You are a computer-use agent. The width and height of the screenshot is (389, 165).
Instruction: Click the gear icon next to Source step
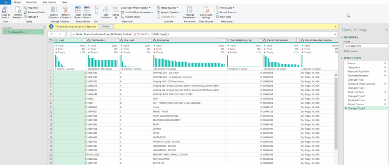click(385, 63)
